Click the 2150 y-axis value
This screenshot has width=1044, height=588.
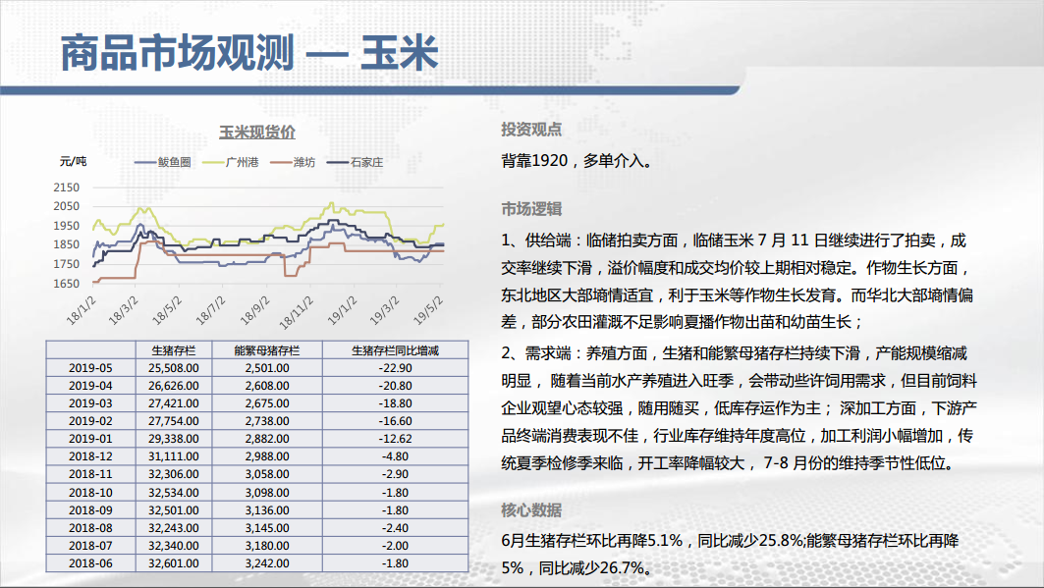[x=67, y=187]
